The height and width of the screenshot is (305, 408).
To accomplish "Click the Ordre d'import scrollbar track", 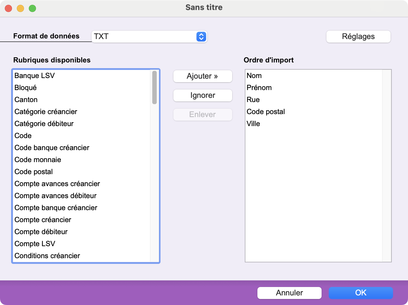I will pos(387,166).
